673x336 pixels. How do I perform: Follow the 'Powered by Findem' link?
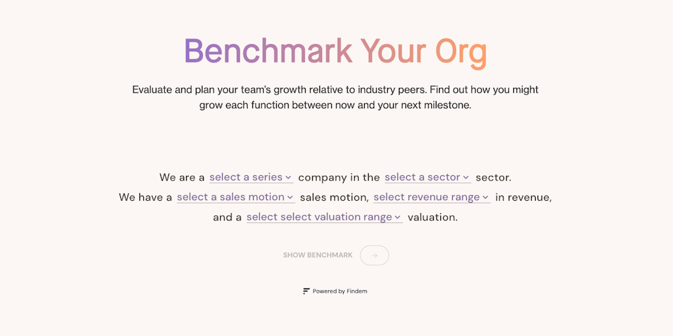click(x=340, y=291)
